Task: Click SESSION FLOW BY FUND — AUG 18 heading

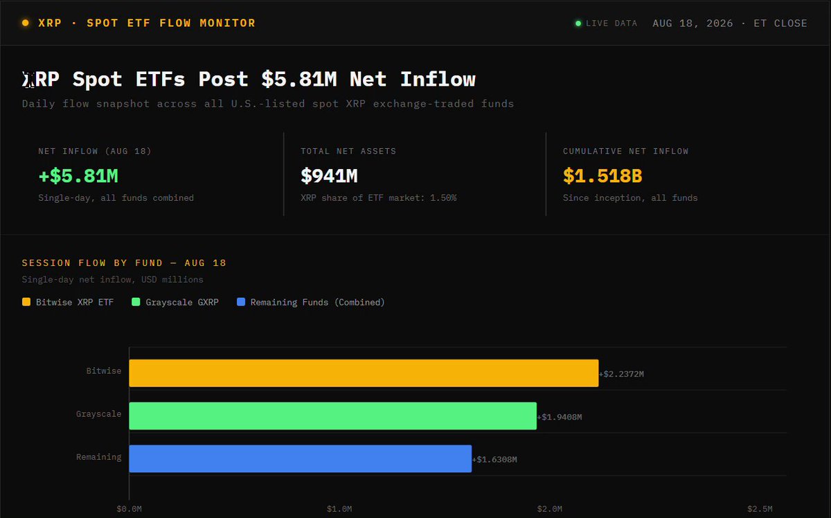Action: tap(125, 263)
